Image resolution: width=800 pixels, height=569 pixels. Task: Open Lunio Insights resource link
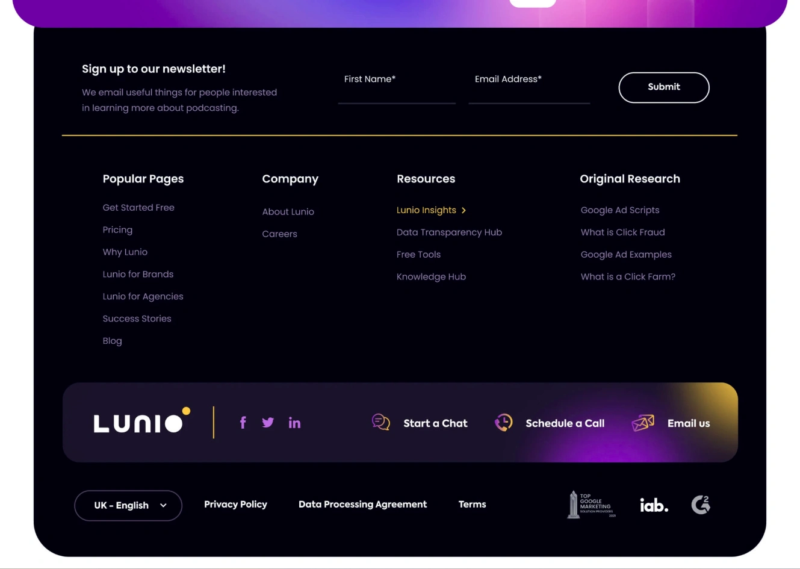426,210
